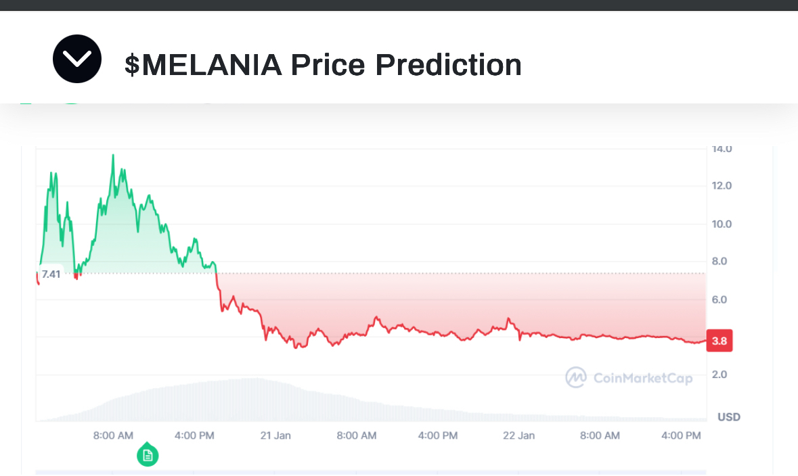
Task: Click the 22 Jan date label
Action: pyautogui.click(x=519, y=435)
